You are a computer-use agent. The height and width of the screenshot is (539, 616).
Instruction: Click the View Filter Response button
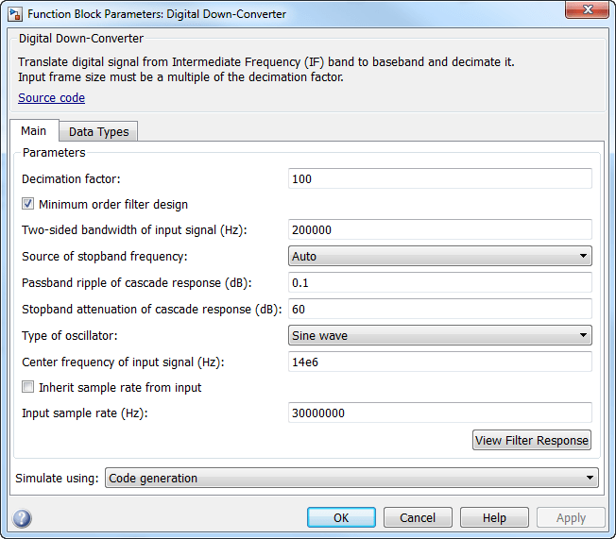[x=532, y=441]
